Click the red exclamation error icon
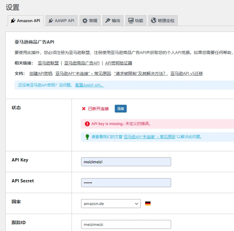This screenshot has height=231, width=234. click(87, 124)
